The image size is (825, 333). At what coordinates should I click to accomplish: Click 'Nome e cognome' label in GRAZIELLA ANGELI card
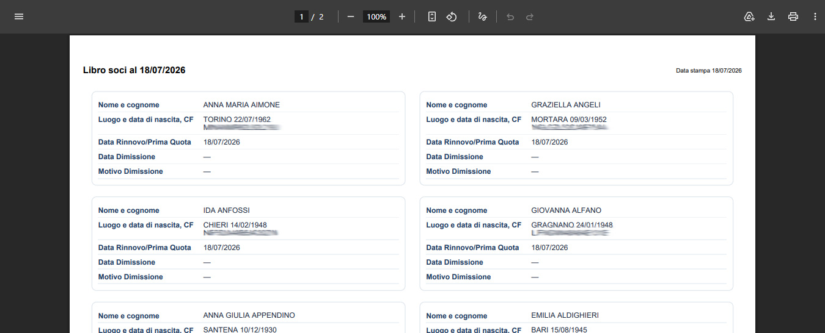click(457, 105)
